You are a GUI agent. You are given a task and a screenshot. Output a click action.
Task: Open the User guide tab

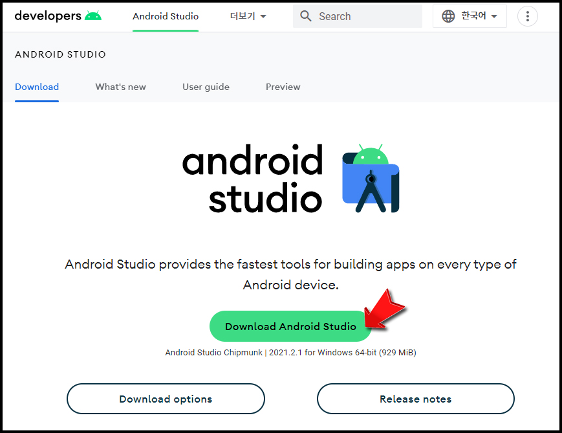(x=206, y=87)
